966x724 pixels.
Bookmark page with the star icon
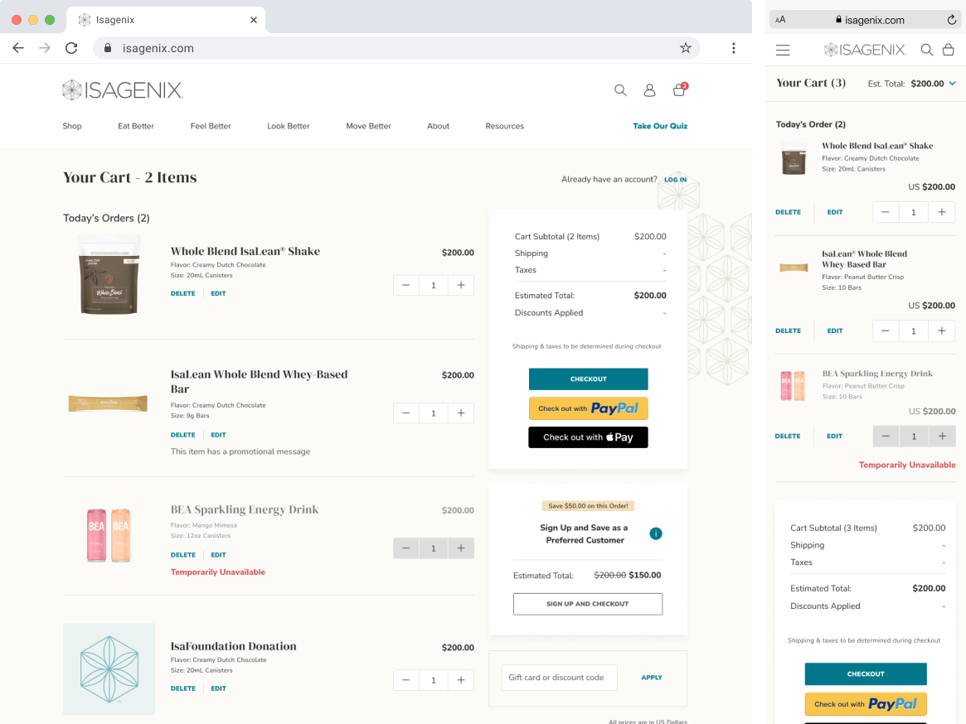(x=685, y=48)
